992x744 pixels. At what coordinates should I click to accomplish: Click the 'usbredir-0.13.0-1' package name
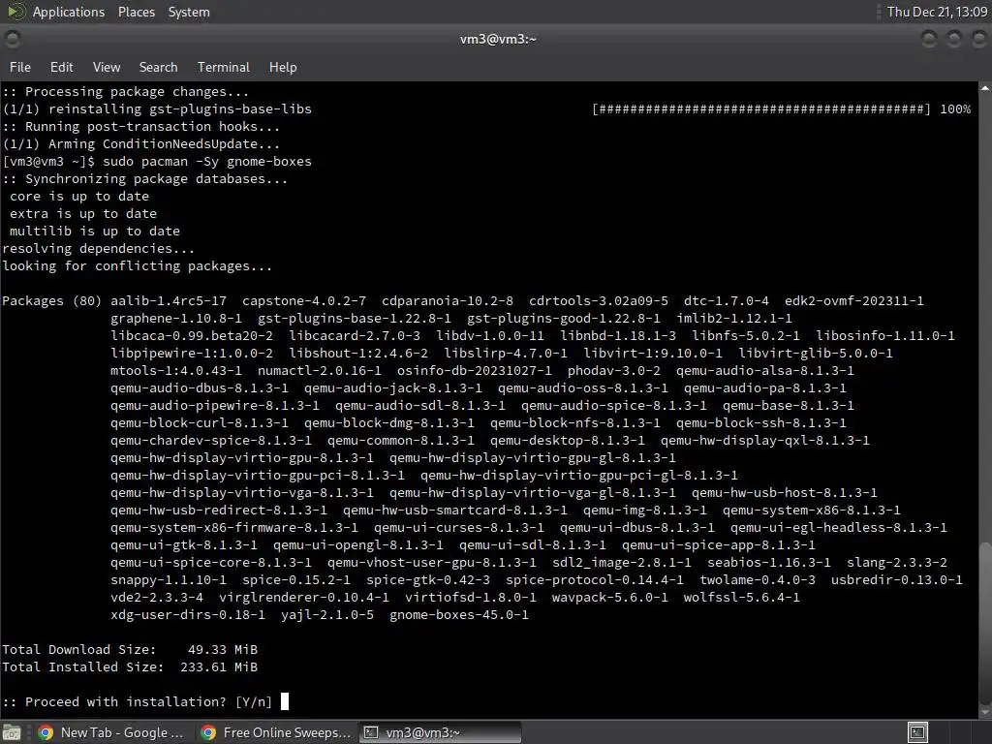click(x=896, y=580)
